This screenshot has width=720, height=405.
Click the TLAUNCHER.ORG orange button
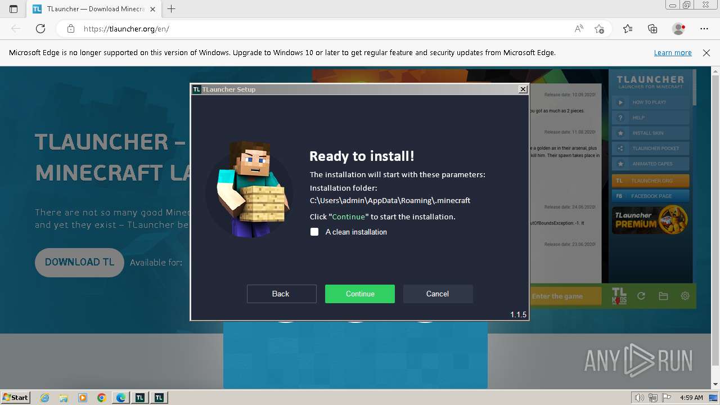[651, 181]
